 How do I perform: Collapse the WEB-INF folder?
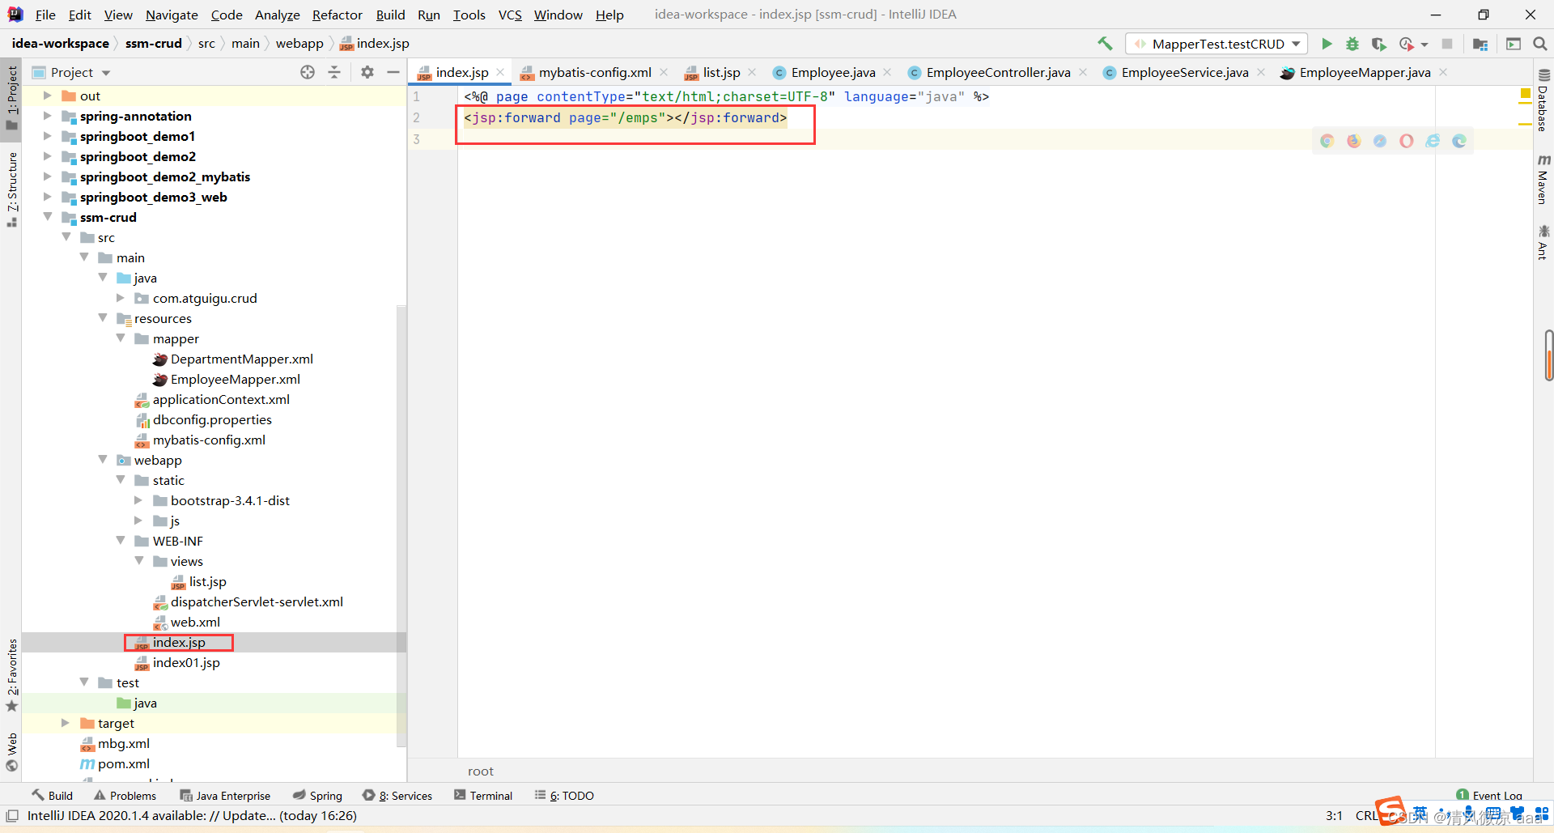pyautogui.click(x=121, y=541)
